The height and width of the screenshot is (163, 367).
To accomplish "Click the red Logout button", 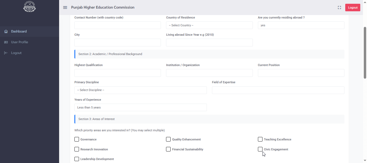I will click(x=352, y=8).
